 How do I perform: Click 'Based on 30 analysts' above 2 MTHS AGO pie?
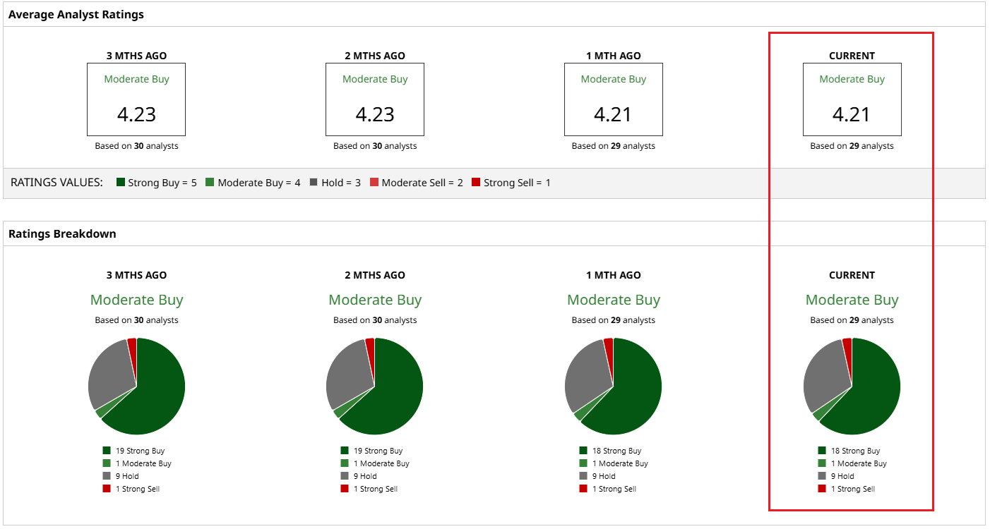[x=375, y=320]
